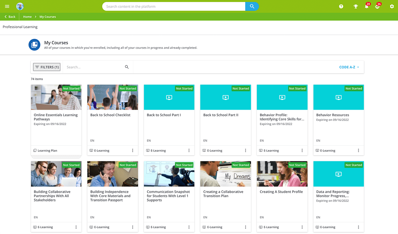The width and height of the screenshot is (398, 234).
Task: Open options menu for Data and Reporting course
Action: [358, 227]
